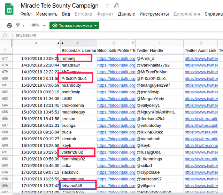Click the cell containing Pr0st0Pr0be1 username
223x195 pixels.
[x=78, y=79]
